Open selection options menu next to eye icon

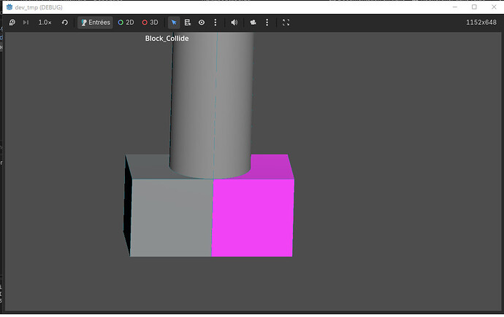click(x=215, y=23)
